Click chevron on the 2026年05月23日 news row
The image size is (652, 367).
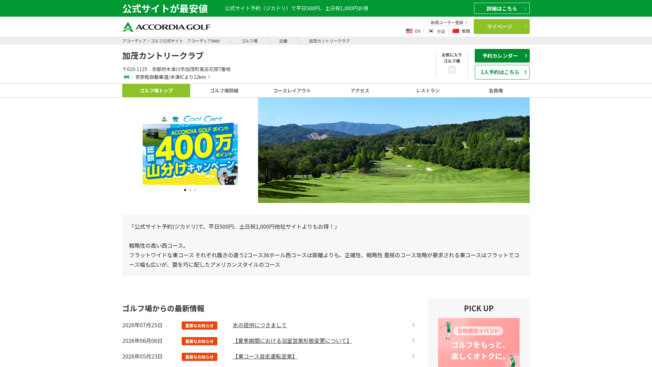tap(413, 356)
